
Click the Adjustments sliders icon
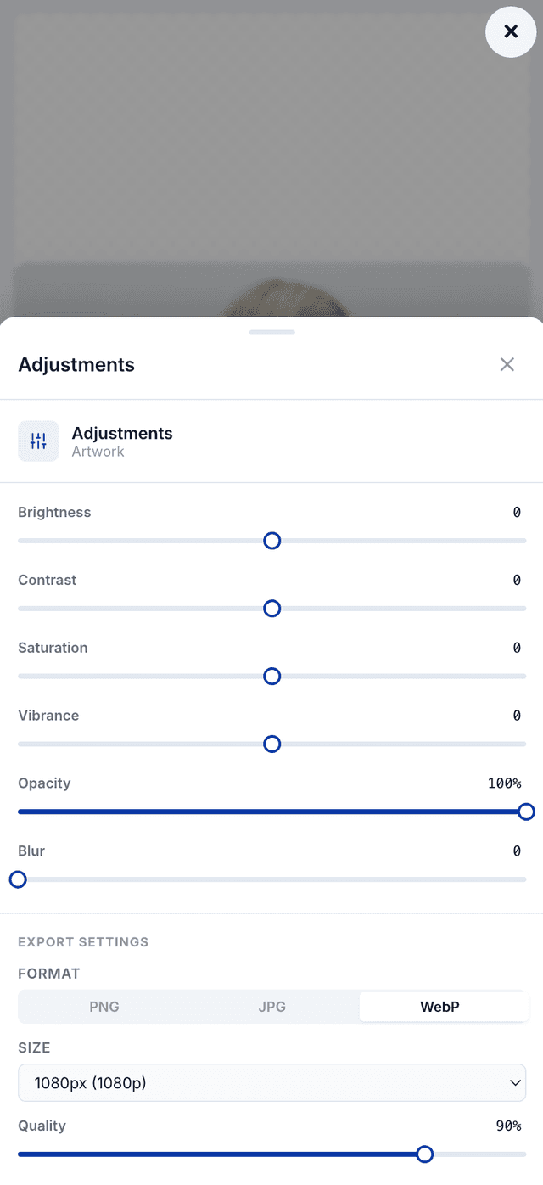(x=38, y=441)
